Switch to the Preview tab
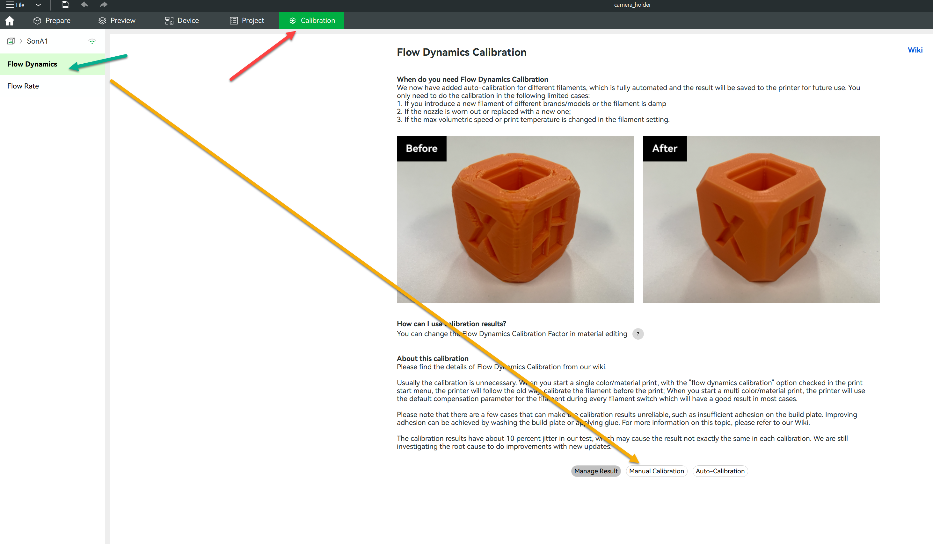 pos(117,21)
